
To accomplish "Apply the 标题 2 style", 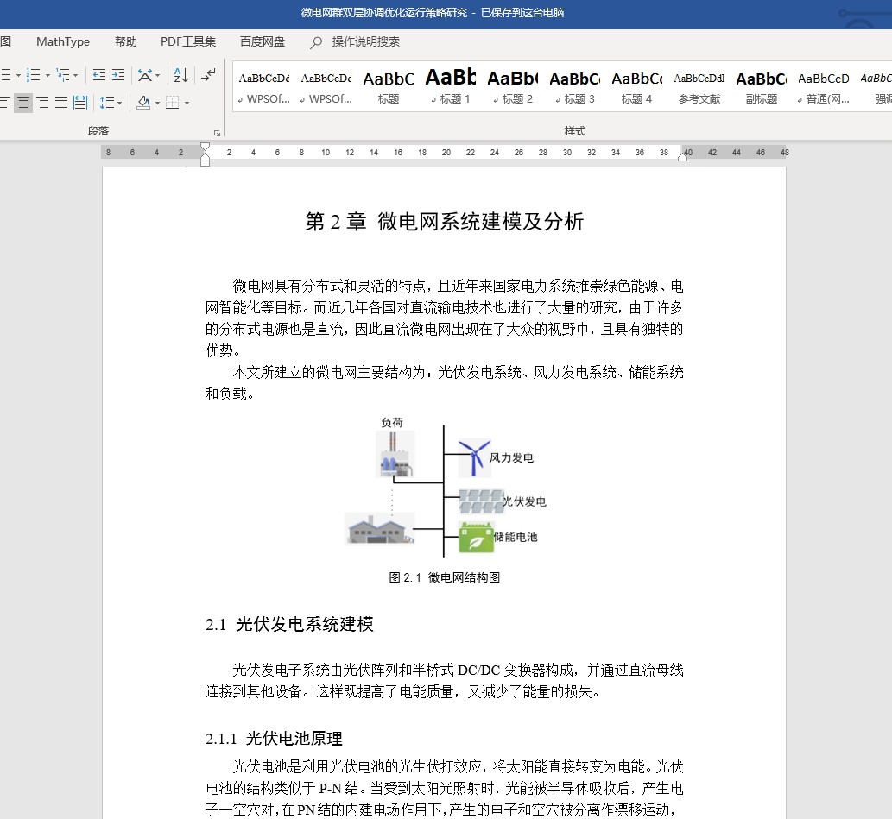I will (x=513, y=87).
